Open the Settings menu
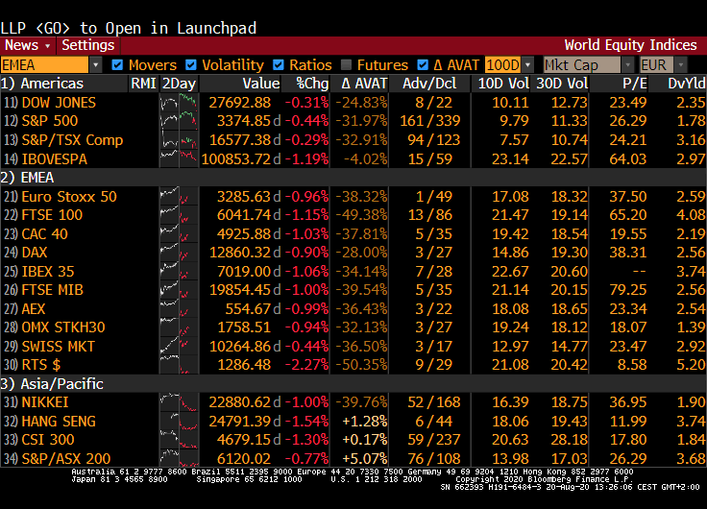The width and height of the screenshot is (707, 509). (87, 45)
